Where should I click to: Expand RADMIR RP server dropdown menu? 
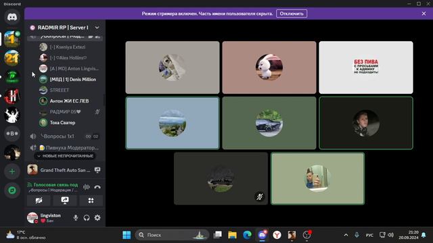point(97,28)
